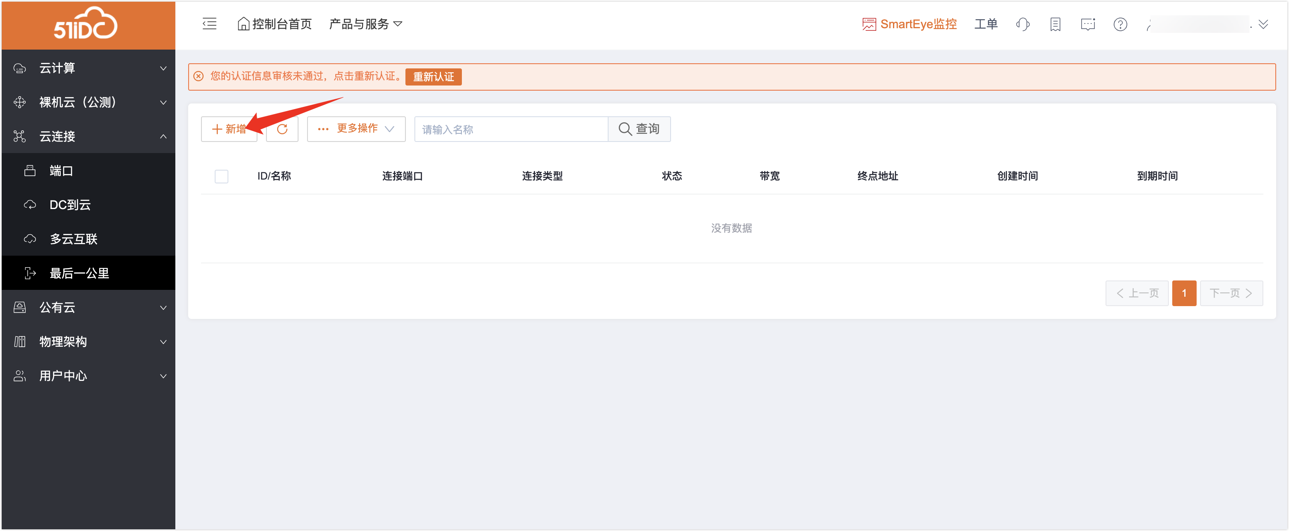Open the messages chat icon
Screen dimensions: 1289x531
point(1087,24)
